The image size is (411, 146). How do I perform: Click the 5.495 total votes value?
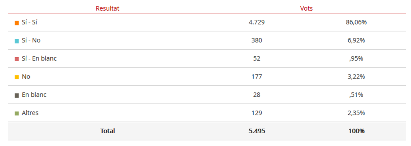click(x=257, y=131)
